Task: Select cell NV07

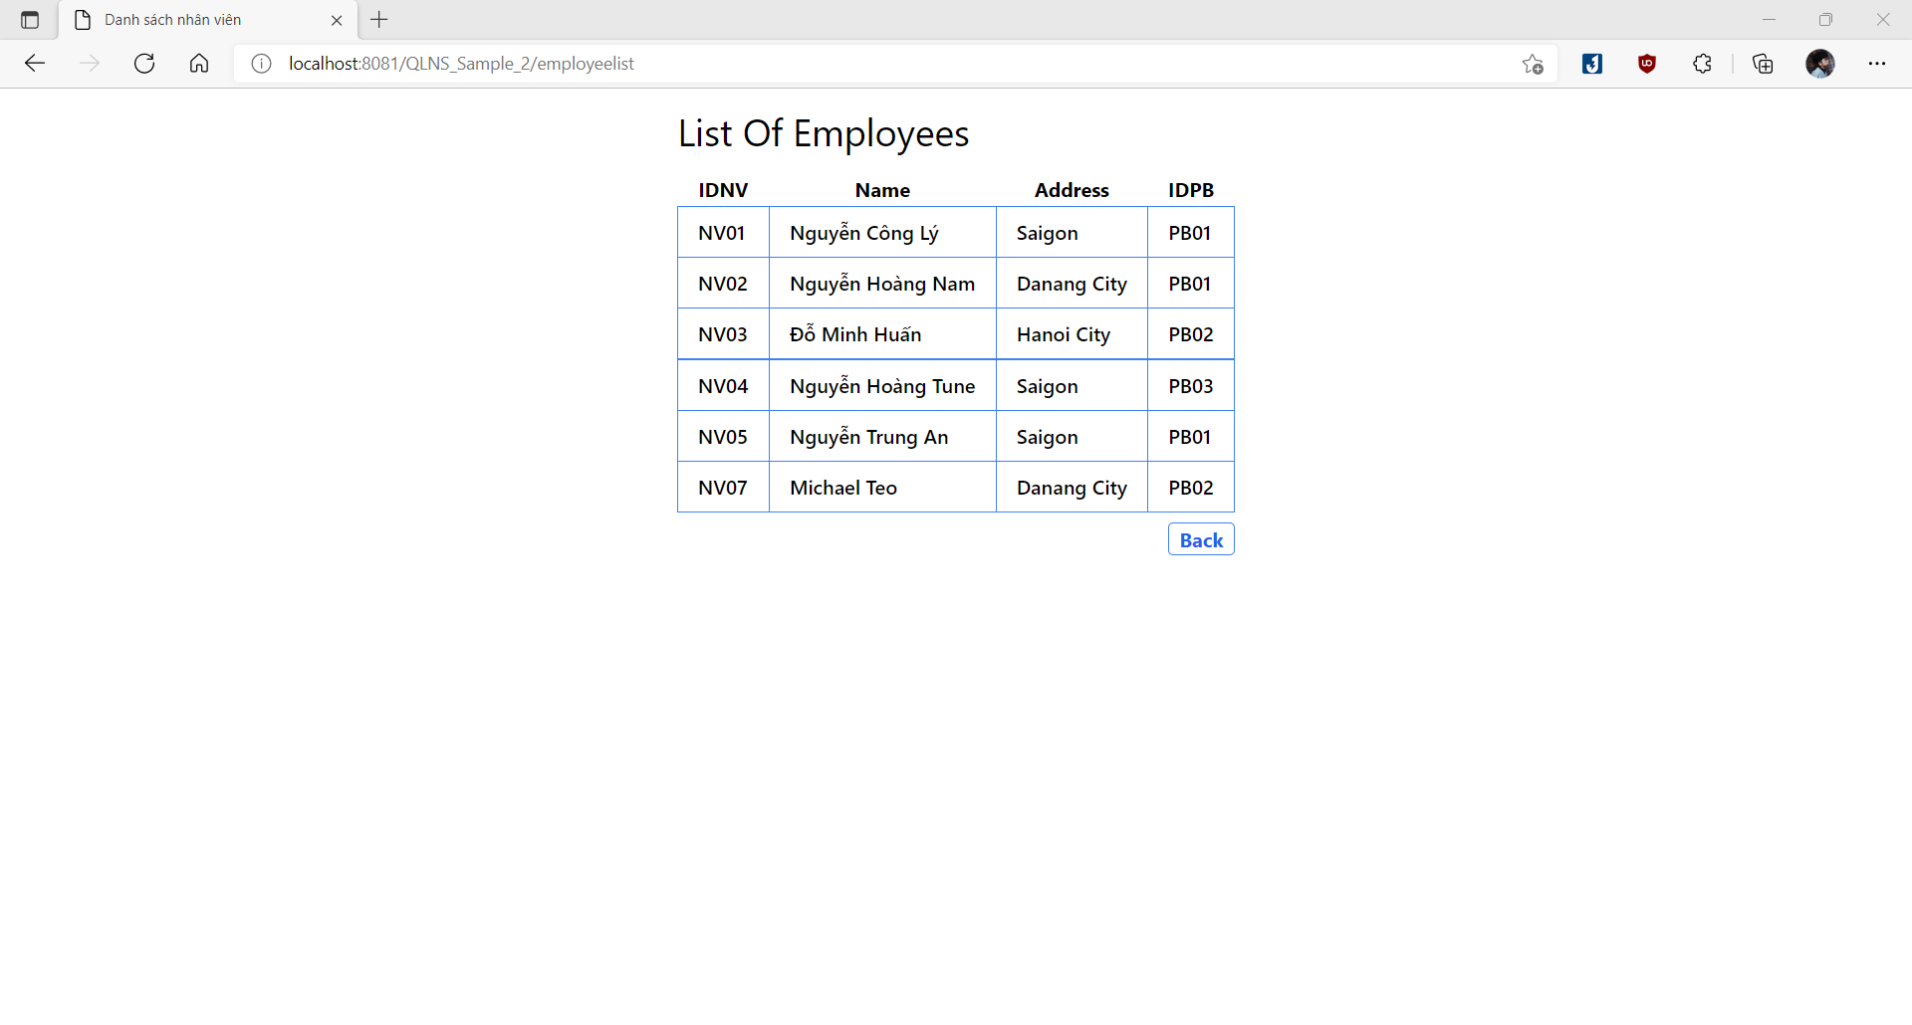Action: tap(723, 488)
